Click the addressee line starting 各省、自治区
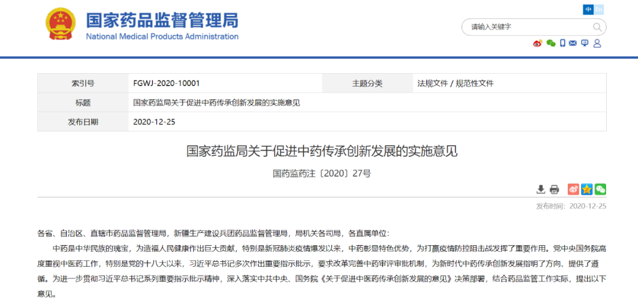Image resolution: width=638 pixels, height=302 pixels. tap(214, 234)
